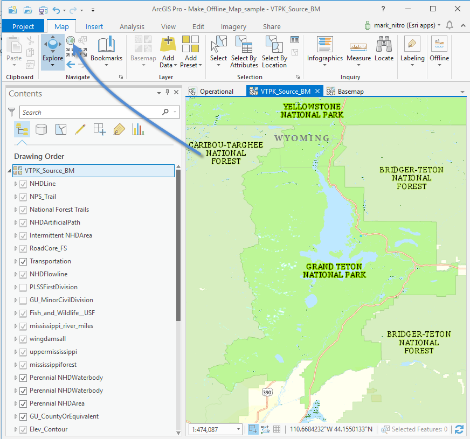
Task: Switch to List By Editing pencil
Action: [80, 129]
